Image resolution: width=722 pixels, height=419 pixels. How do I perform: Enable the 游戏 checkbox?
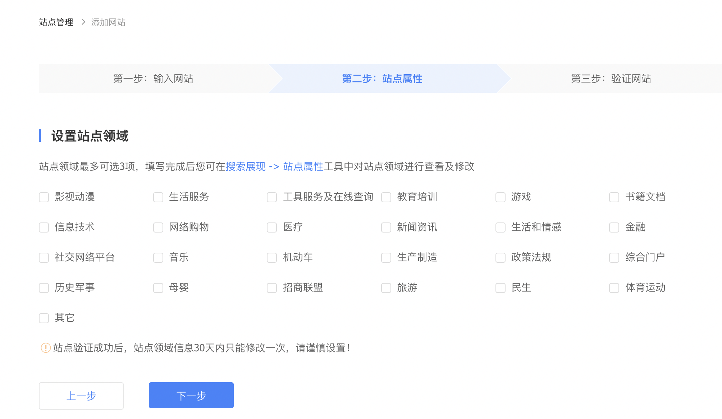[501, 197]
